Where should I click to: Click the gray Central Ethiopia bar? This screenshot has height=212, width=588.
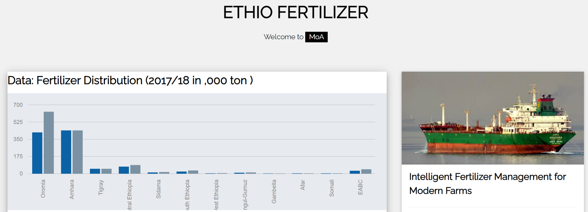click(x=135, y=169)
